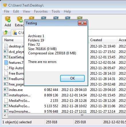126x127 pixels.
Task: Click OK in the Testing dialog
Action: 72,78
